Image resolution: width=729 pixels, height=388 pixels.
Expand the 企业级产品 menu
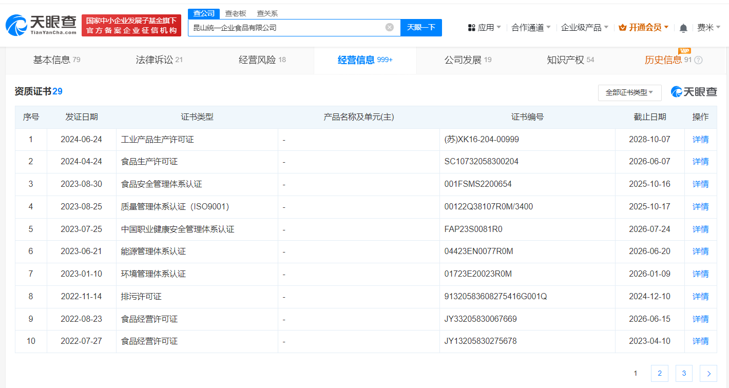[584, 28]
